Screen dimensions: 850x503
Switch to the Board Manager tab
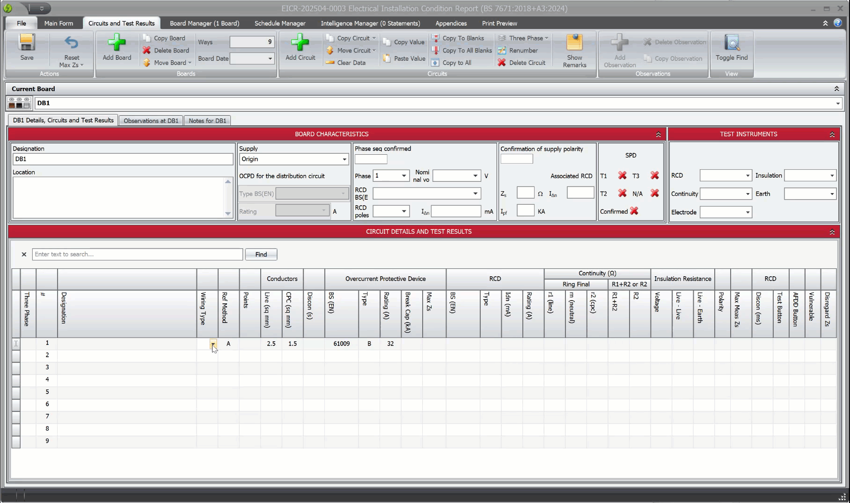pos(204,23)
